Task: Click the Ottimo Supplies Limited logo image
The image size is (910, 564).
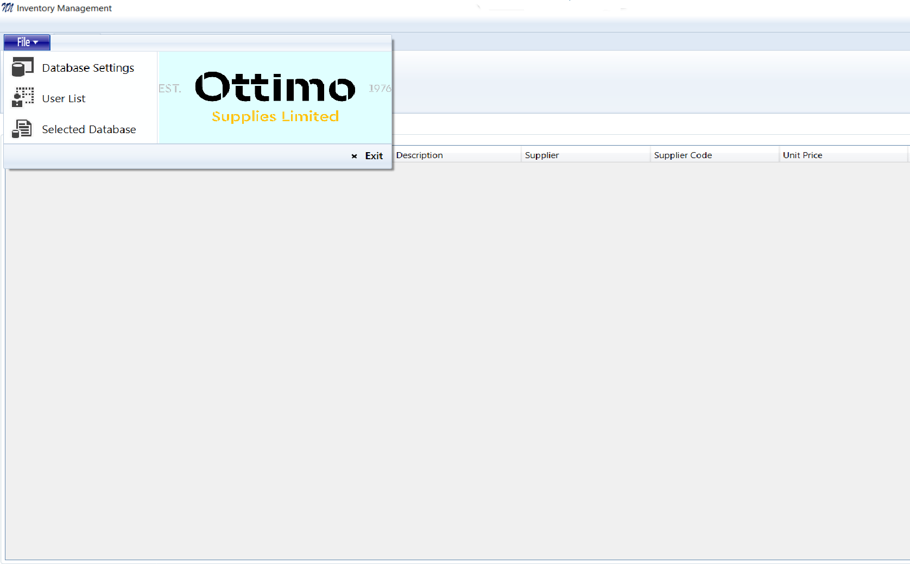Action: click(275, 98)
